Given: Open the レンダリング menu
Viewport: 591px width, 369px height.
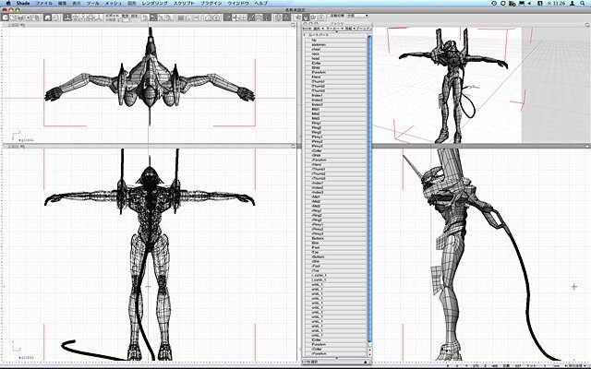Looking at the screenshot, I should [154, 3].
